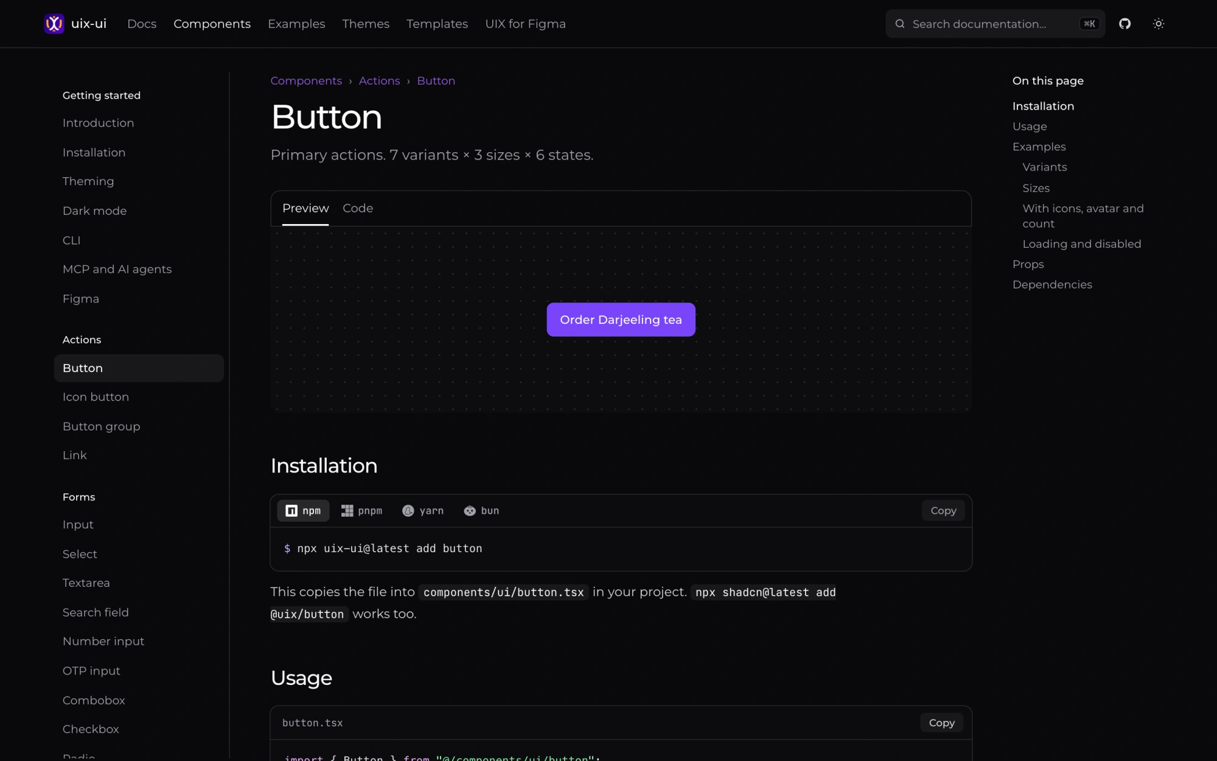Screen dimensions: 1217x761
Task: Toggle the light/dark theme sun icon
Action: click(x=1159, y=24)
